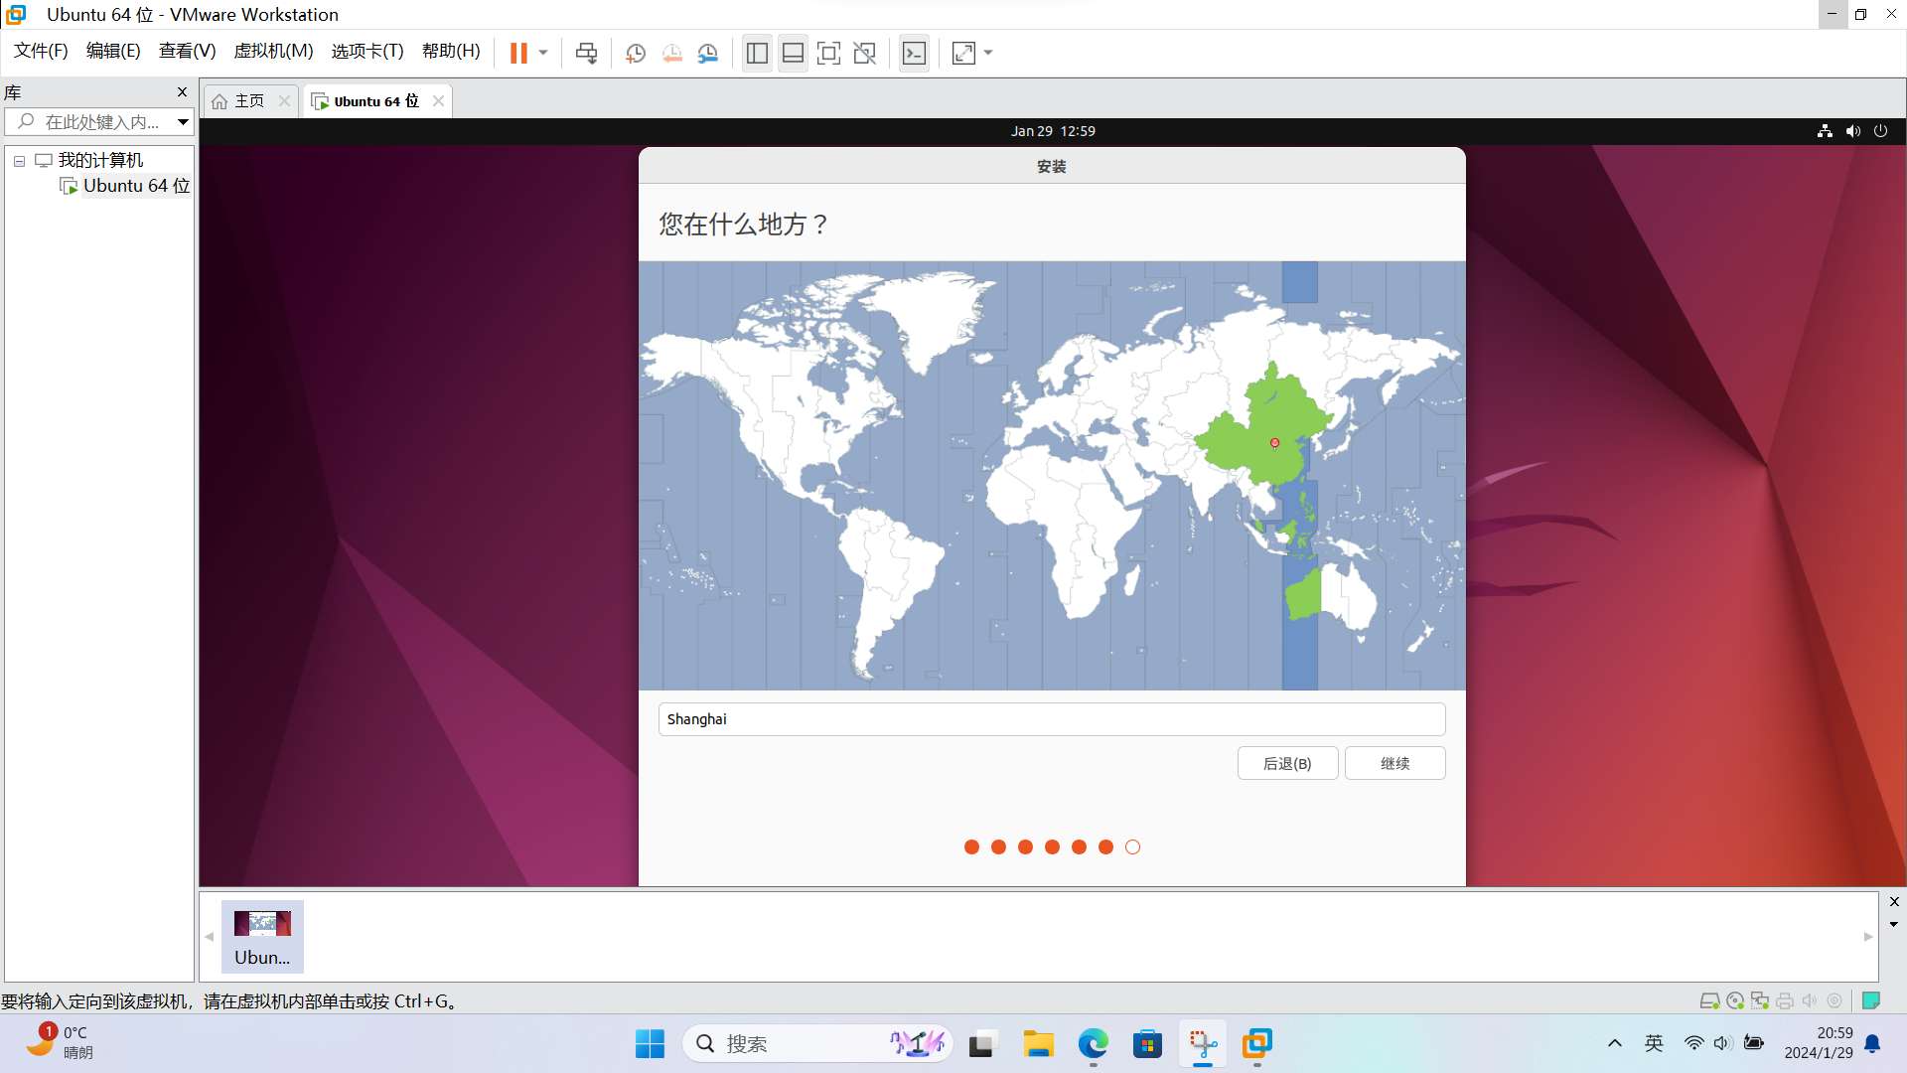
Task: Click the sound card status icon
Action: tap(1810, 1000)
